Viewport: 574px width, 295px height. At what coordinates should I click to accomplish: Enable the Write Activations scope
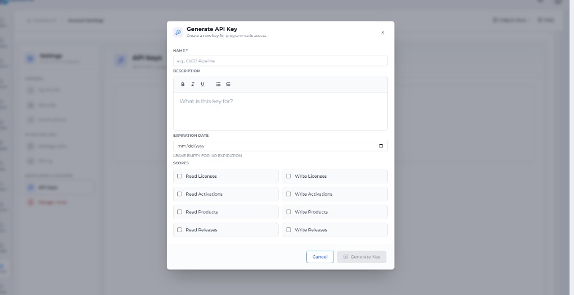pos(289,194)
